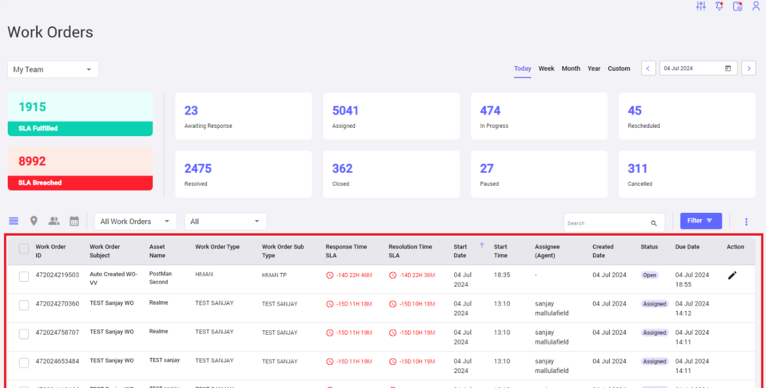This screenshot has width=766, height=388.
Task: Click the clock icon beside -14D 22H 36M
Action: pyautogui.click(x=393, y=275)
